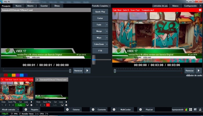Click input 1 monitor output icon

click(x=28, y=105)
